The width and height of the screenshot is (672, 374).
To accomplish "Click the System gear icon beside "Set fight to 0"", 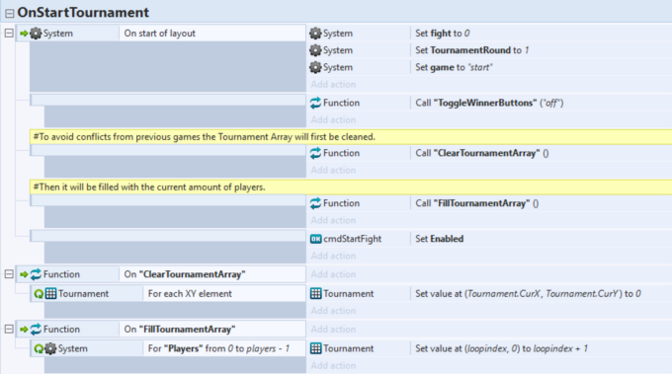I will [x=315, y=34].
